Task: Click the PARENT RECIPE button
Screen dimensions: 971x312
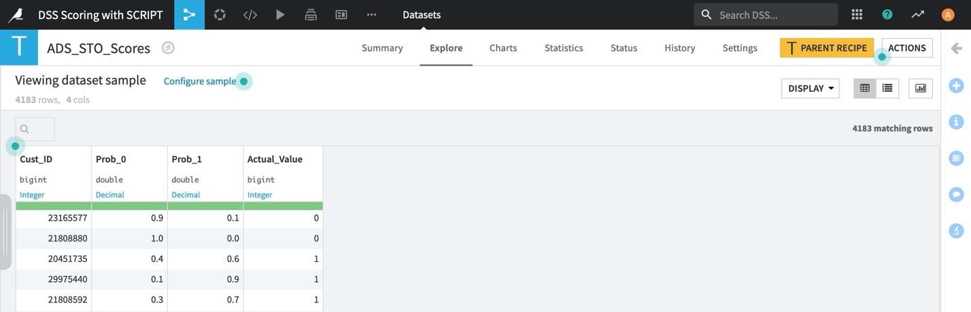Action: (x=827, y=47)
